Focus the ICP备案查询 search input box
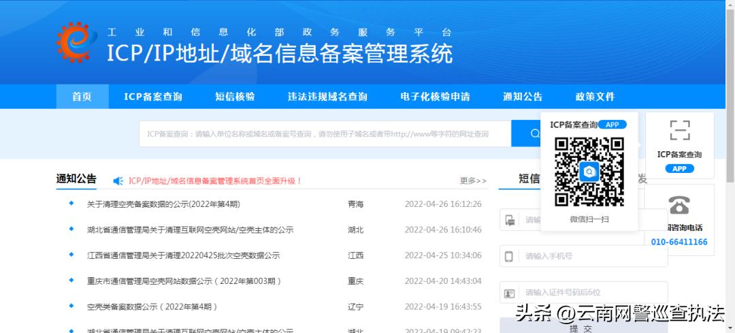The height and width of the screenshot is (333, 735). click(325, 133)
